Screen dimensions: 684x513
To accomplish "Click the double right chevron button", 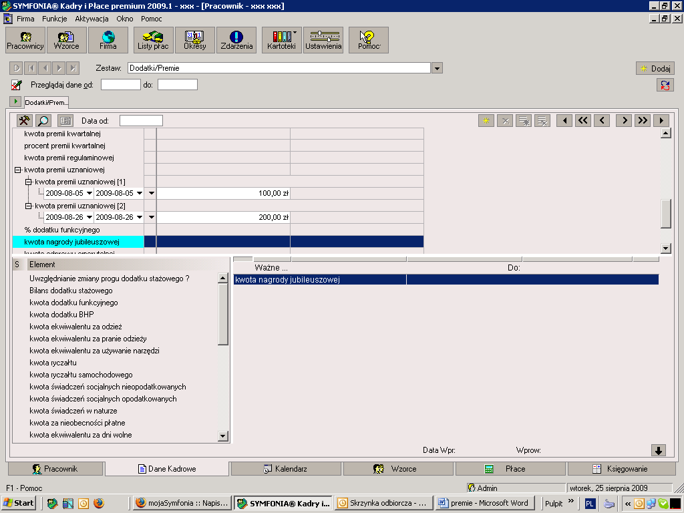I will click(x=643, y=121).
